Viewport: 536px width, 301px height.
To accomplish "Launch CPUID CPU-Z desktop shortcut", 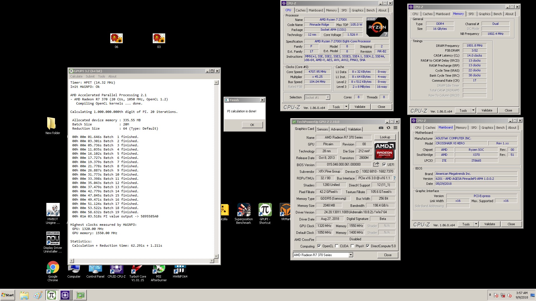I will coord(116,272).
